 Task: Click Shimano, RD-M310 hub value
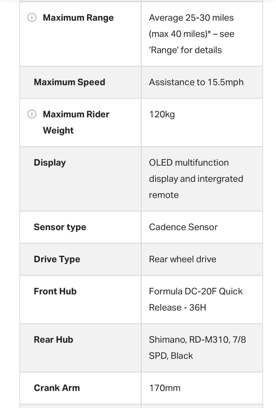[x=197, y=348]
